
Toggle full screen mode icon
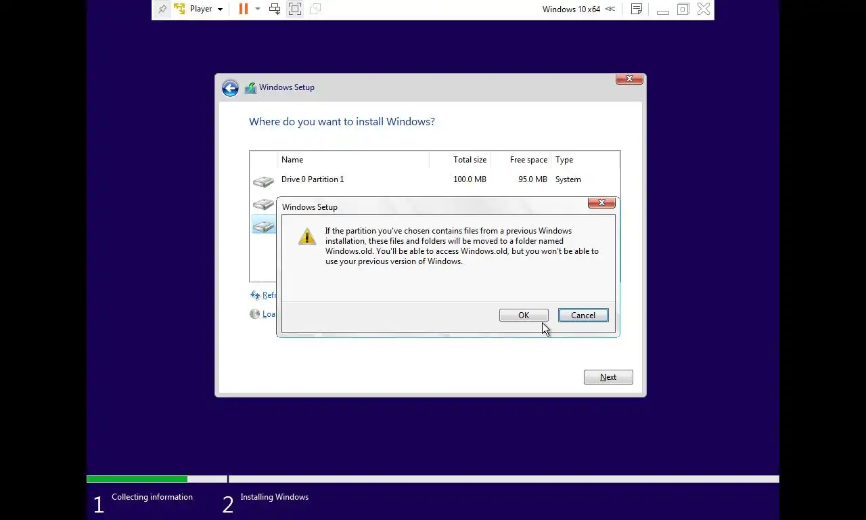pyautogui.click(x=295, y=9)
